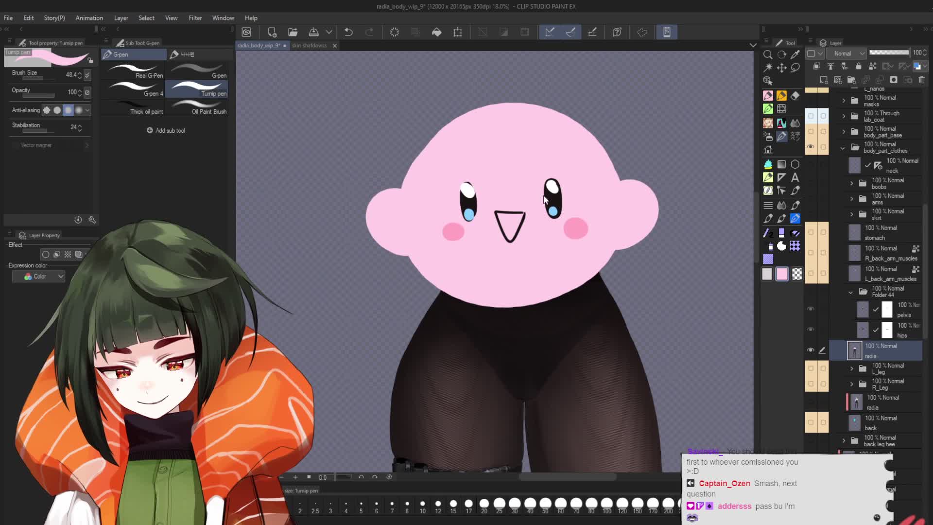Select the Lasso selection tool
The image size is (933, 525).
coord(795,68)
